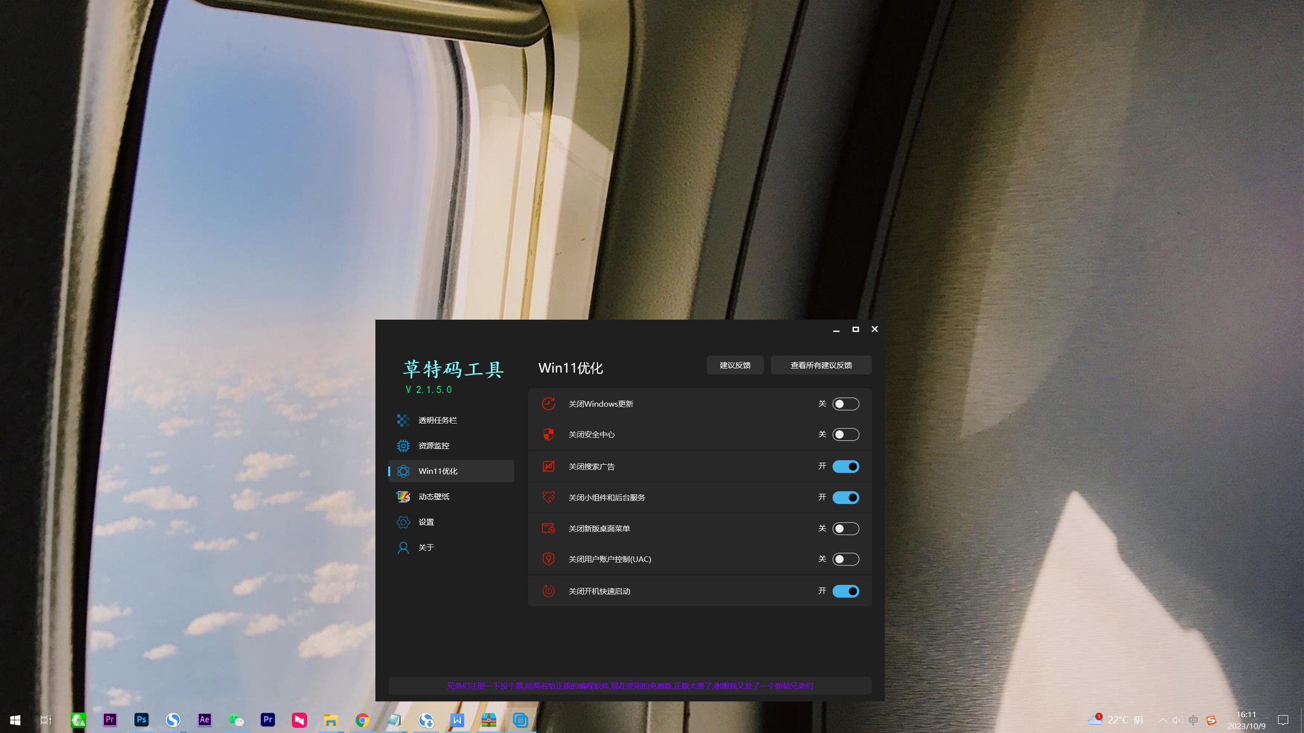Enable the 关闭新版桌面菜单 switch
The height and width of the screenshot is (733, 1304).
tap(846, 528)
